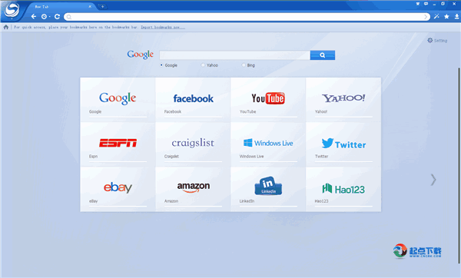
Task: Select the Google search engine radio
Action: click(x=161, y=65)
